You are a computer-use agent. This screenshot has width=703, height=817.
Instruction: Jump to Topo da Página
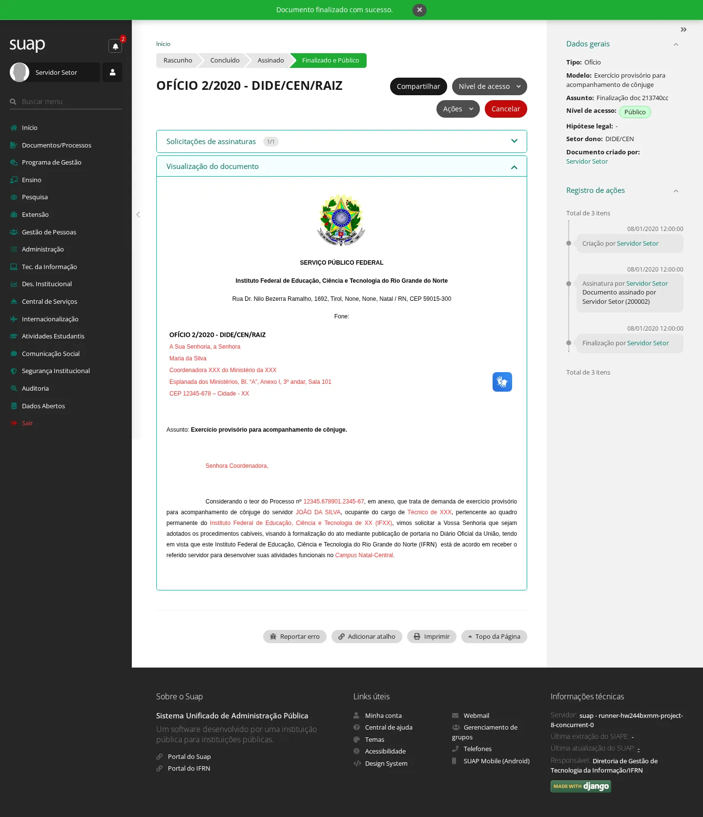[494, 637]
